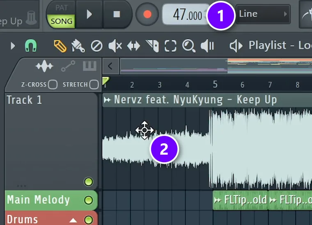Select SONG playback mode
Screen dimensions: 312x225
[61, 21]
